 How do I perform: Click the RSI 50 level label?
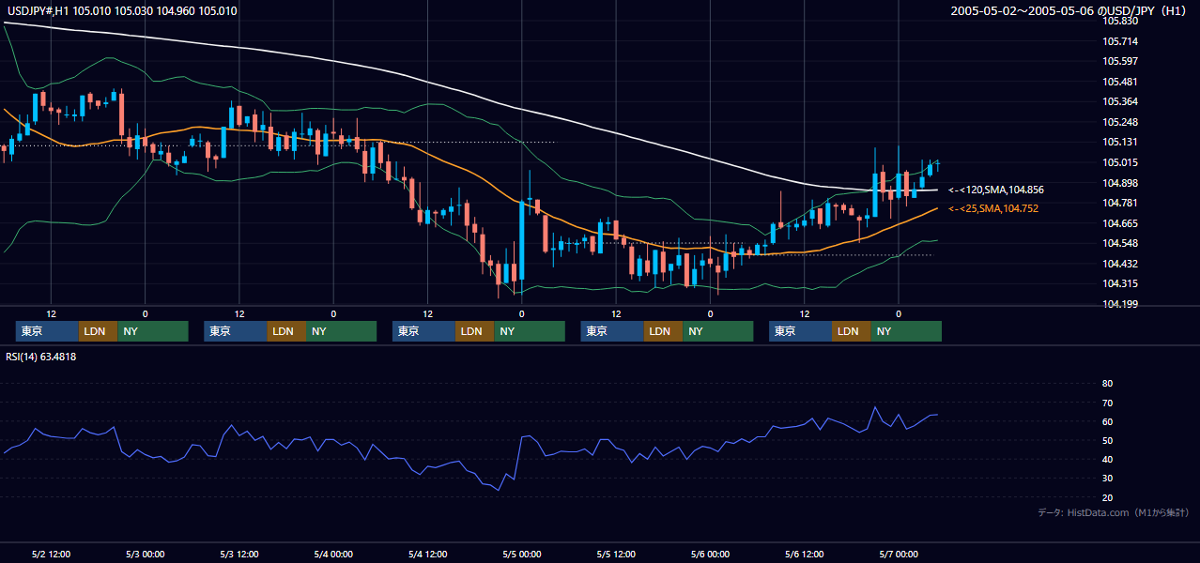click(x=1107, y=440)
